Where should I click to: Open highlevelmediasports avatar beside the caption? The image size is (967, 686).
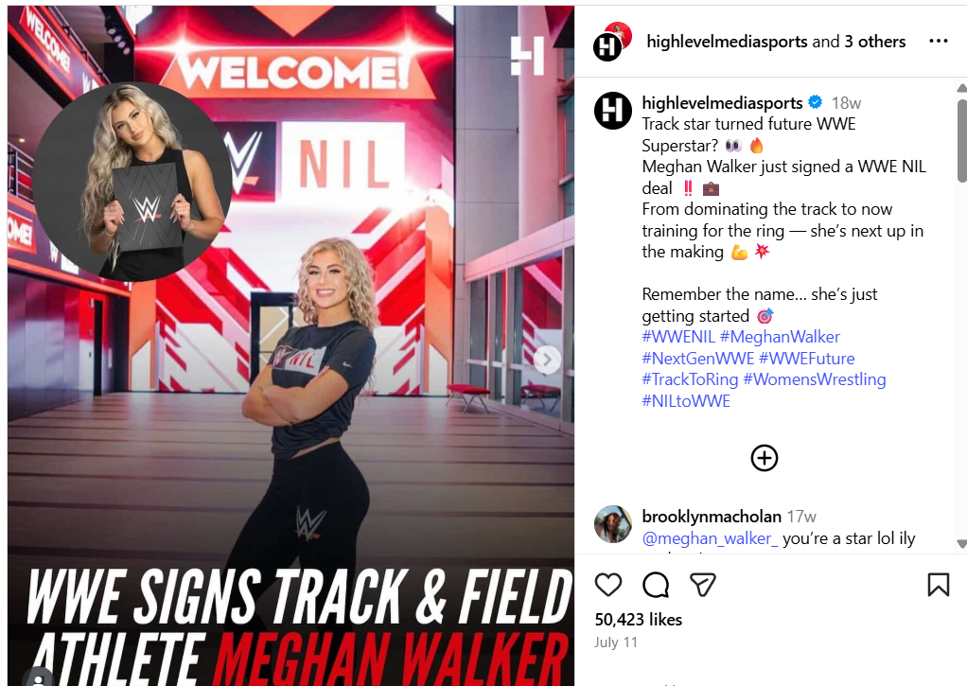pyautogui.click(x=612, y=111)
